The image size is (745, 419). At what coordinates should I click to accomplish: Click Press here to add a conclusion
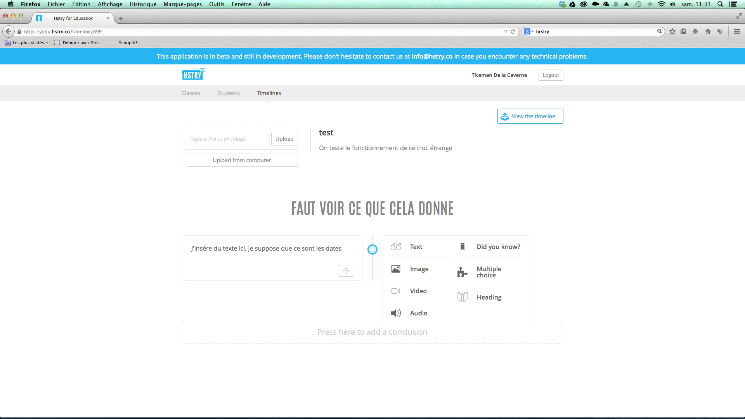point(372,332)
